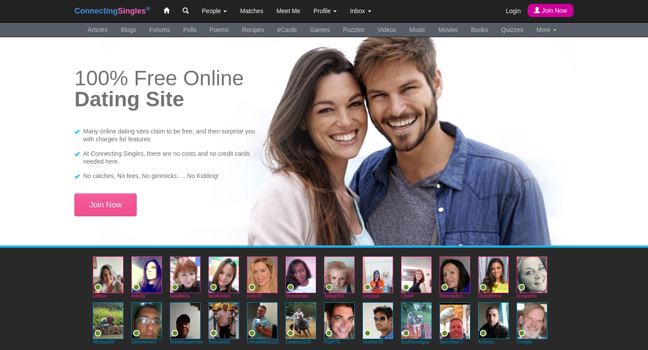Open the Recipes section
This screenshot has height=350, width=648.
[253, 30]
